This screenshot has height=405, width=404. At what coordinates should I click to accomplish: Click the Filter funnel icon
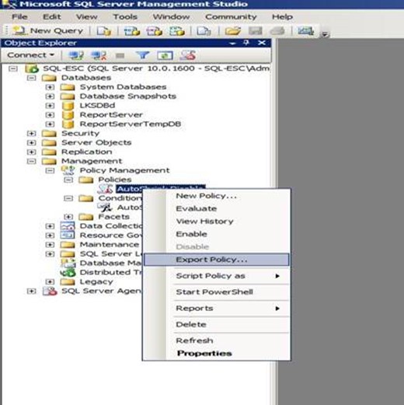click(x=143, y=55)
